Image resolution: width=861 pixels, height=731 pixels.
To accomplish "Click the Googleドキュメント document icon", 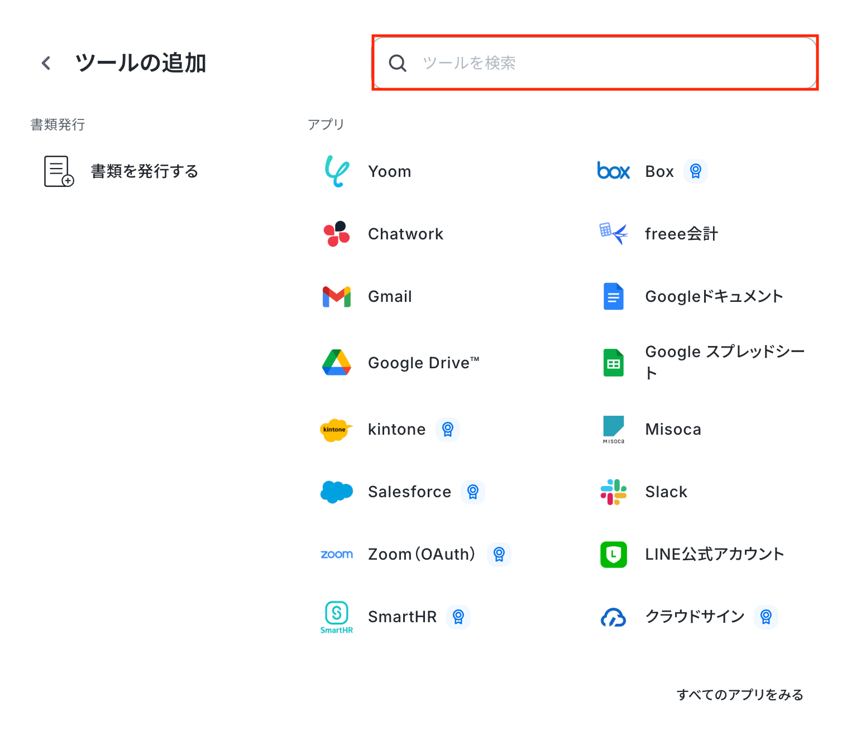I will coord(614,296).
